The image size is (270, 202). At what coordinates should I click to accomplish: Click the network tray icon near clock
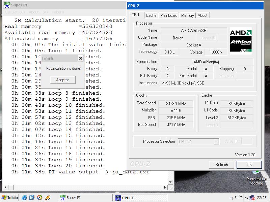252,198
